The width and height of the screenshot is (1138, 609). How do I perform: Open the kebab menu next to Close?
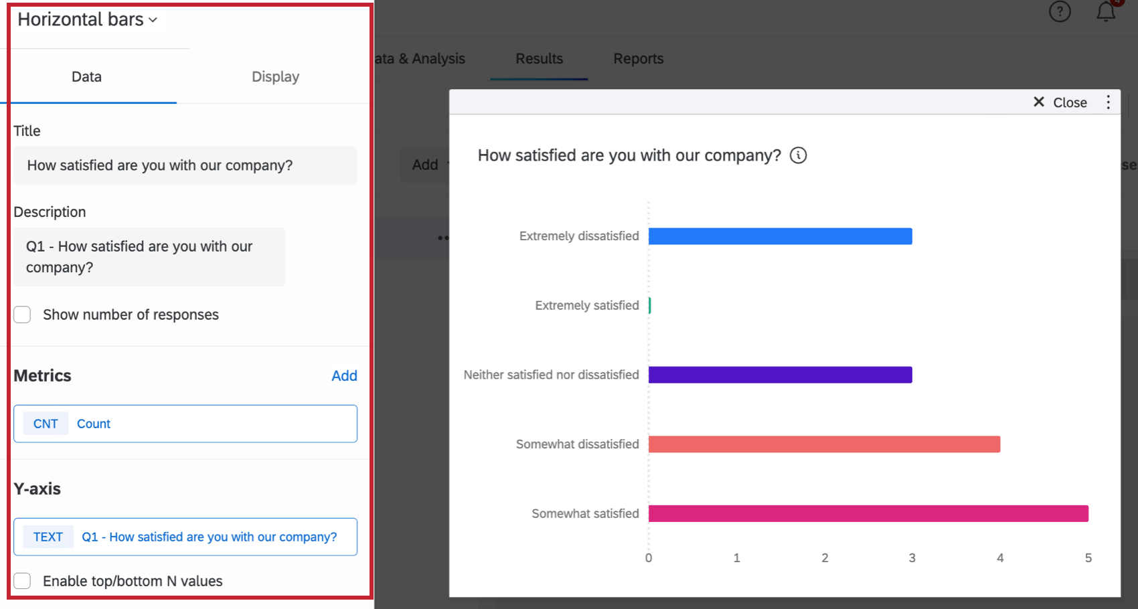point(1108,102)
